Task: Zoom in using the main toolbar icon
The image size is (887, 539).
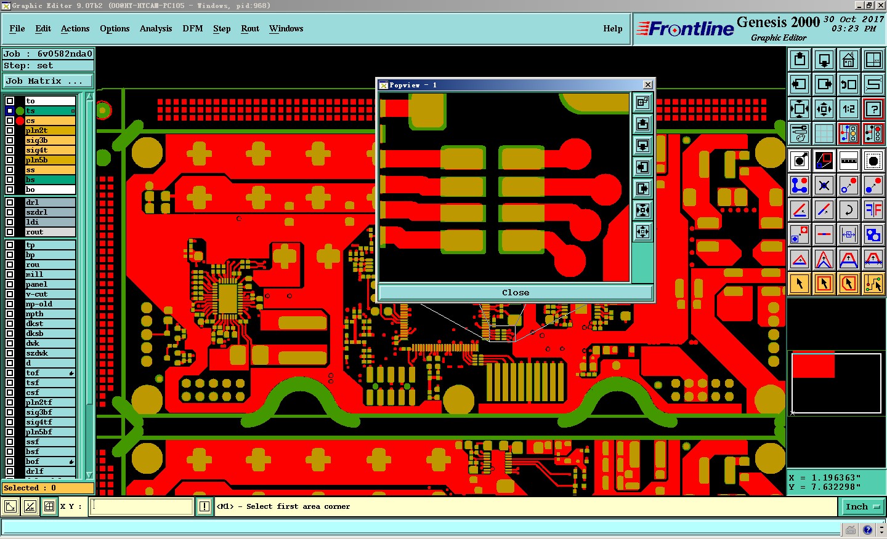Action: [800, 109]
